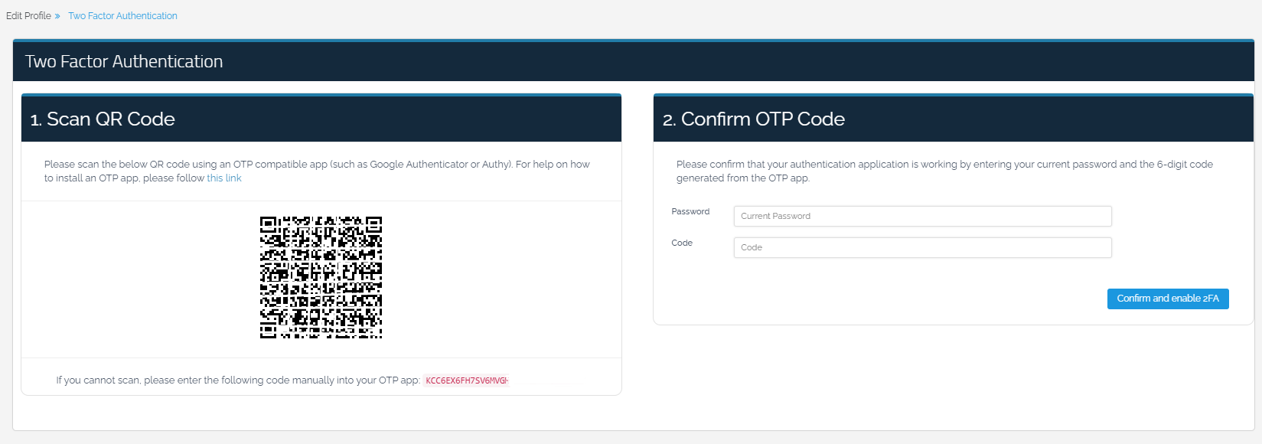This screenshot has width=1262, height=444.
Task: Click the QR code's top-left finder square
Action: (x=268, y=224)
